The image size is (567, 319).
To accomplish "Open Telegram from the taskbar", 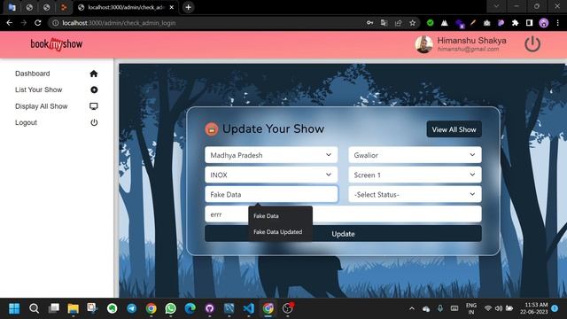I will [x=132, y=308].
